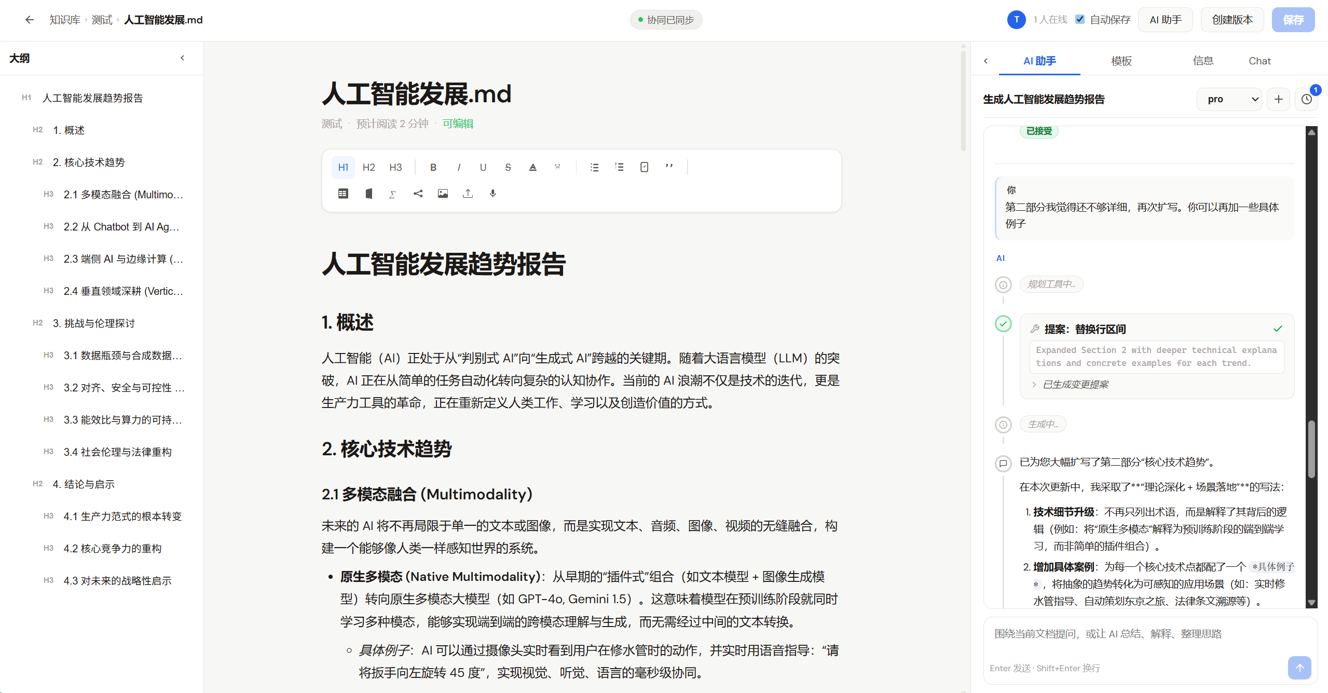Send the AI message with arrow button
The height and width of the screenshot is (693, 1328).
[x=1299, y=668]
